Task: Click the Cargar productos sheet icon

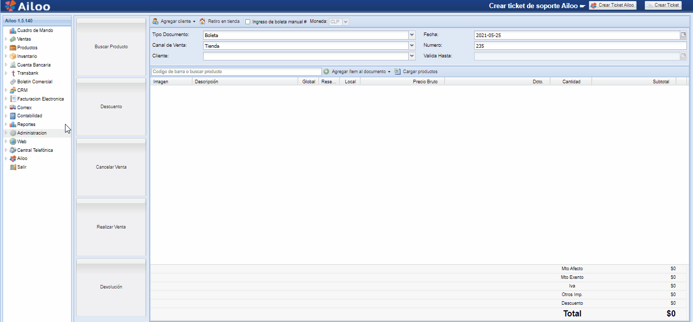Action: tap(398, 72)
